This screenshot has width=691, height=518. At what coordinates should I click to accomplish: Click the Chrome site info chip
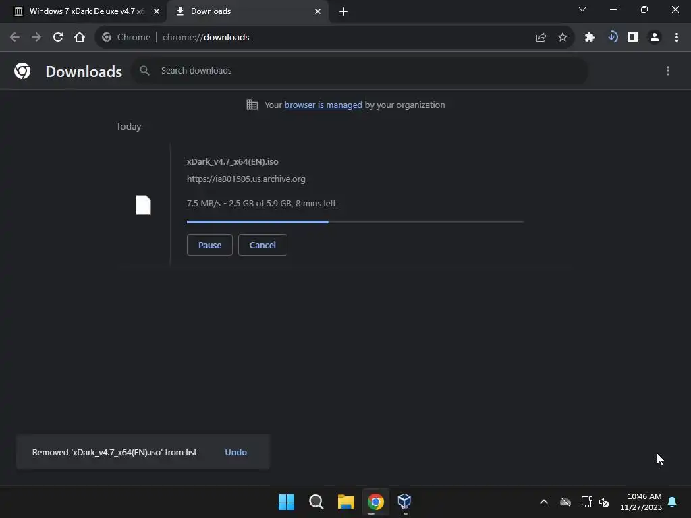(x=126, y=38)
